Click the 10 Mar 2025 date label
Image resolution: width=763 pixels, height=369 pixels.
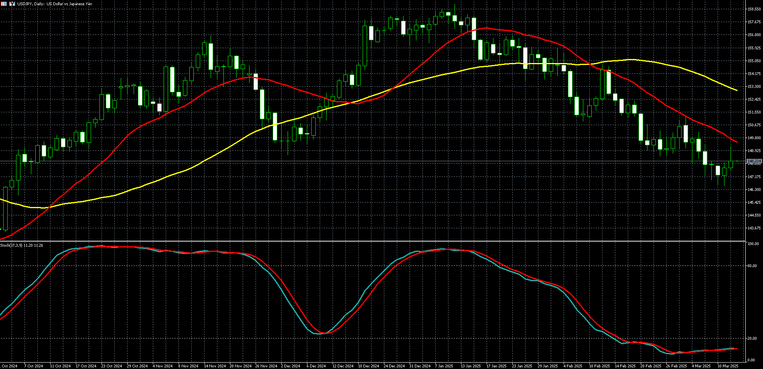[x=728, y=366]
